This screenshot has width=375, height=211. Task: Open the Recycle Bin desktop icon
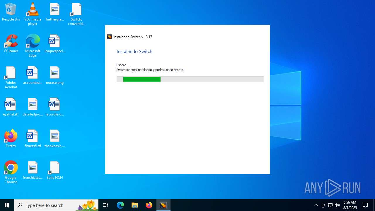tap(11, 12)
